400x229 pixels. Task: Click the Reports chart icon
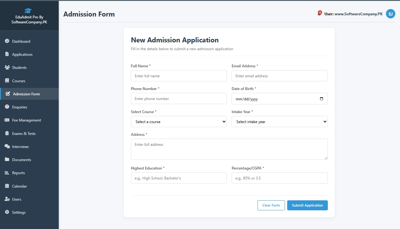point(7,173)
